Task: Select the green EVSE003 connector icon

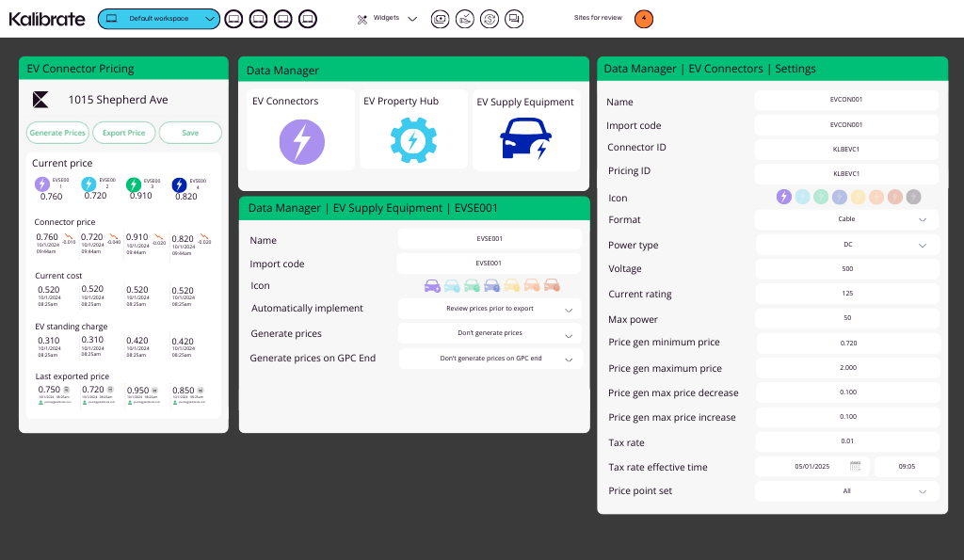Action: pyautogui.click(x=134, y=184)
